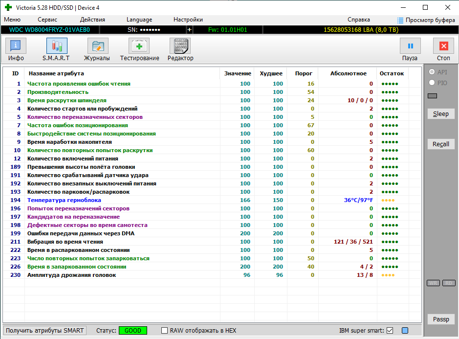Select the Температура гермоблока attribute row
The height and width of the screenshot is (339, 459).
point(64,200)
